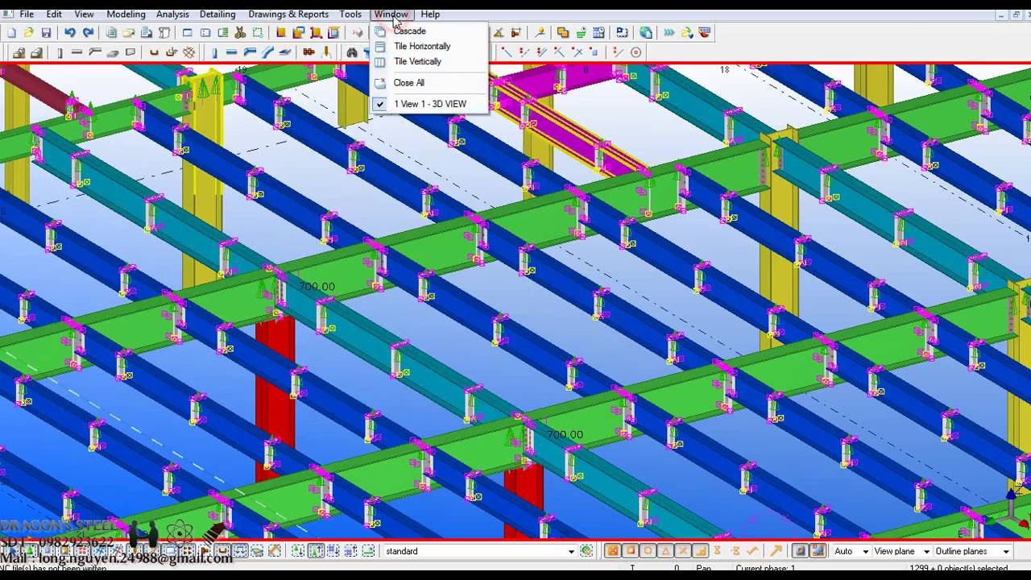
Task: Choose Tile Vertically from Window menu
Action: [429, 61]
